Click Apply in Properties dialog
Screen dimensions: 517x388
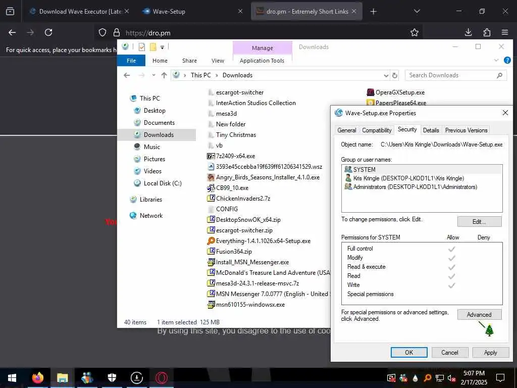pyautogui.click(x=490, y=352)
